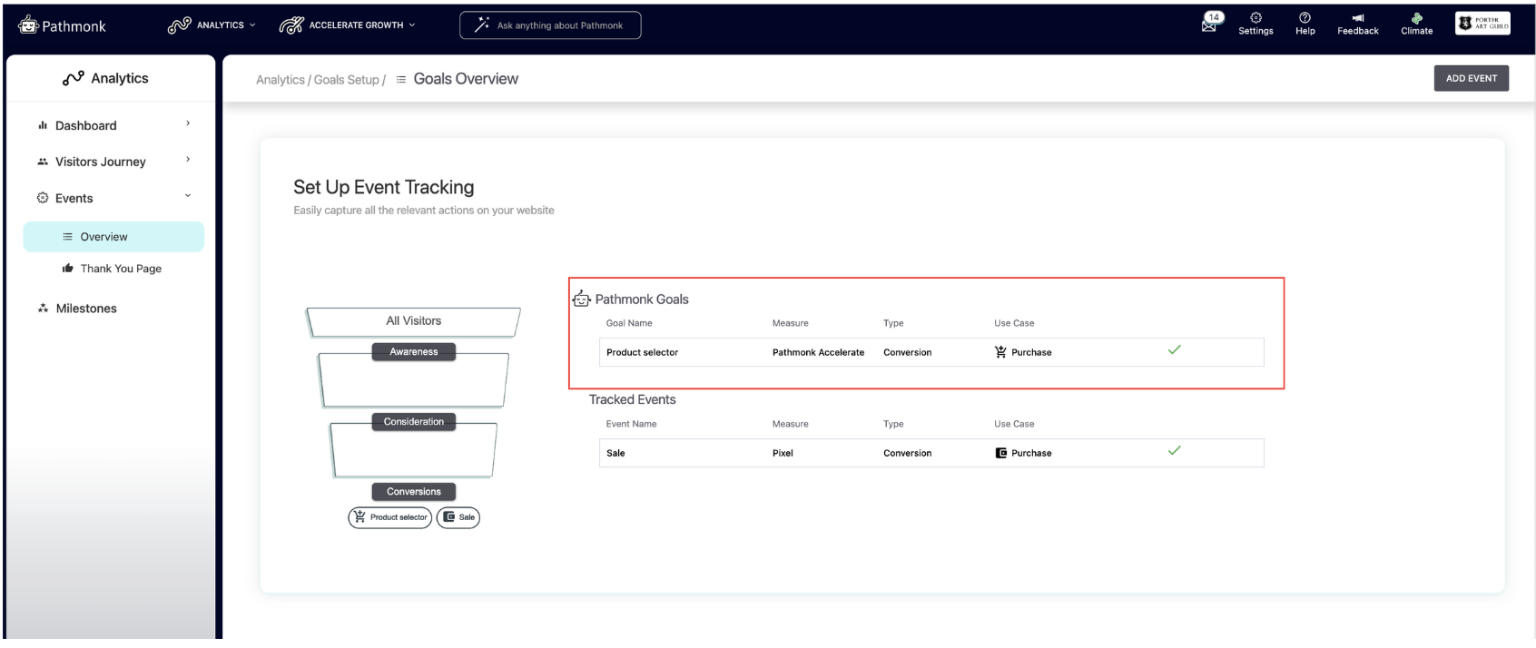This screenshot has width=1536, height=648.
Task: Click the Thank You Page thumbs-up icon
Action: point(67,269)
